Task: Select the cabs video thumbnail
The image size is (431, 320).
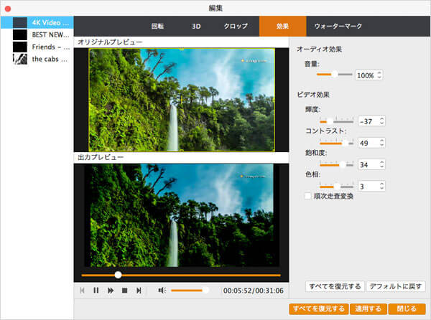Action: click(x=20, y=59)
